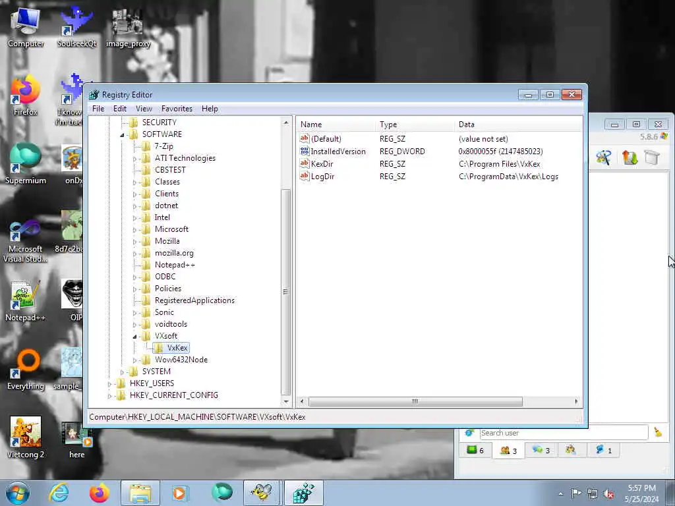Click the tree pane scroll up arrow
Screen dimensions: 675x506
pyautogui.click(x=286, y=123)
